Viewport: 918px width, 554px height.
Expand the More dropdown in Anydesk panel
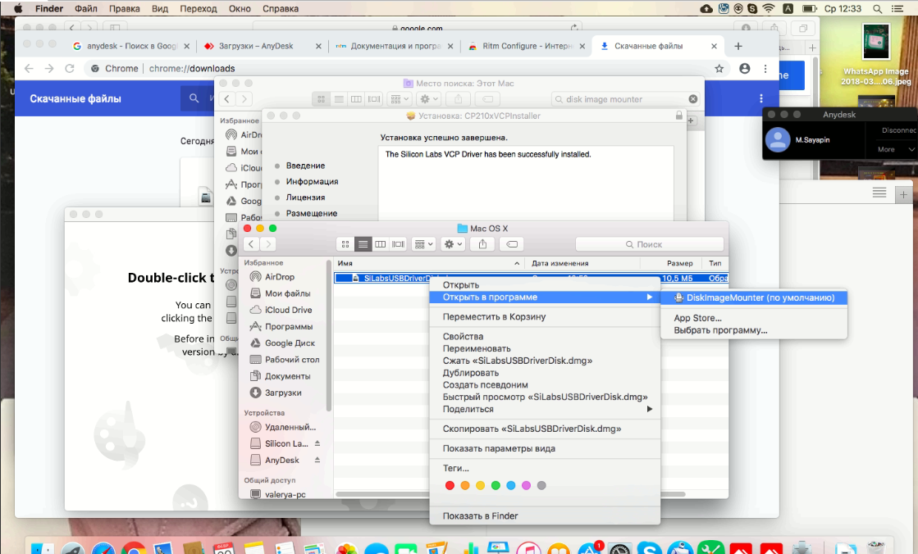(x=896, y=150)
